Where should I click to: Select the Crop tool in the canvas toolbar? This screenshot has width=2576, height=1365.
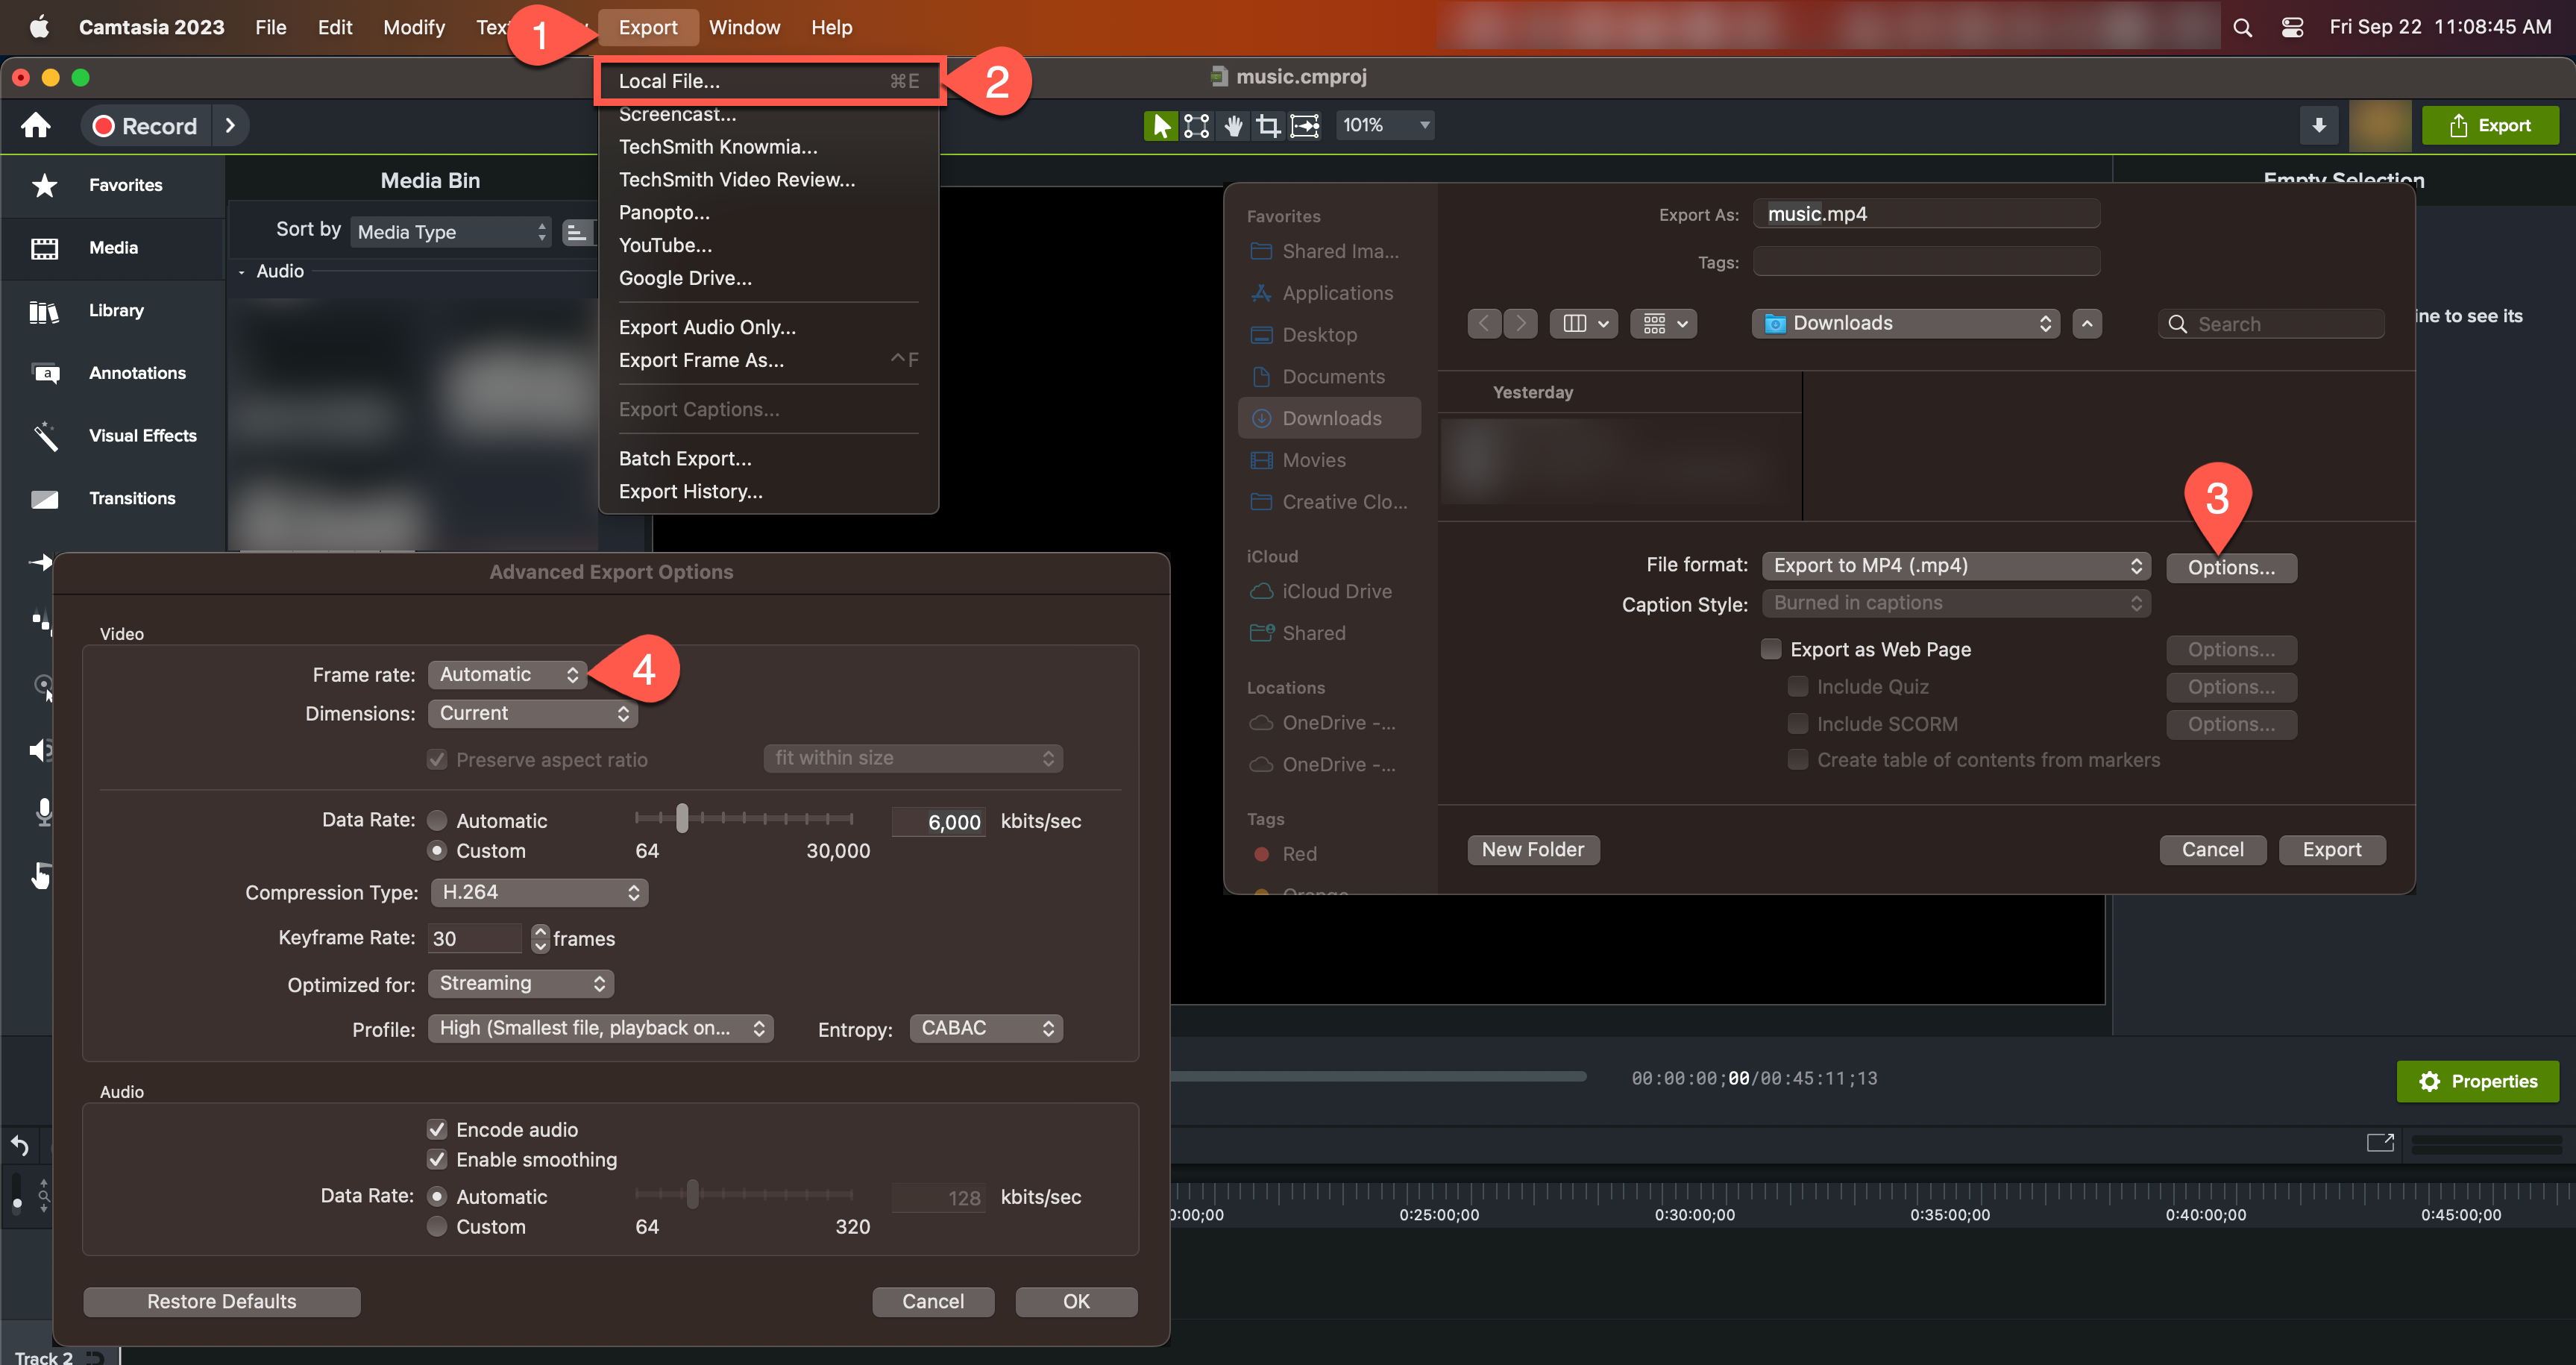pos(1268,125)
